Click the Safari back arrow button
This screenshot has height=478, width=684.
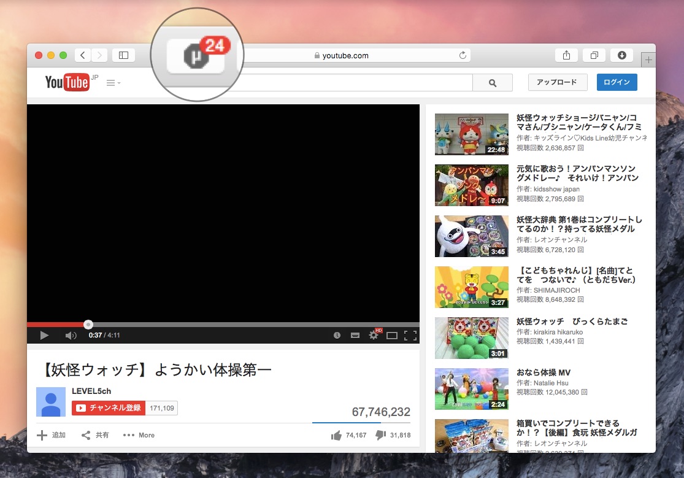83,55
